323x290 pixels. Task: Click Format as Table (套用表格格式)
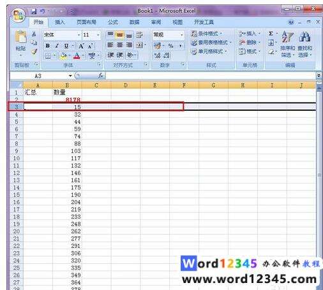[211, 43]
